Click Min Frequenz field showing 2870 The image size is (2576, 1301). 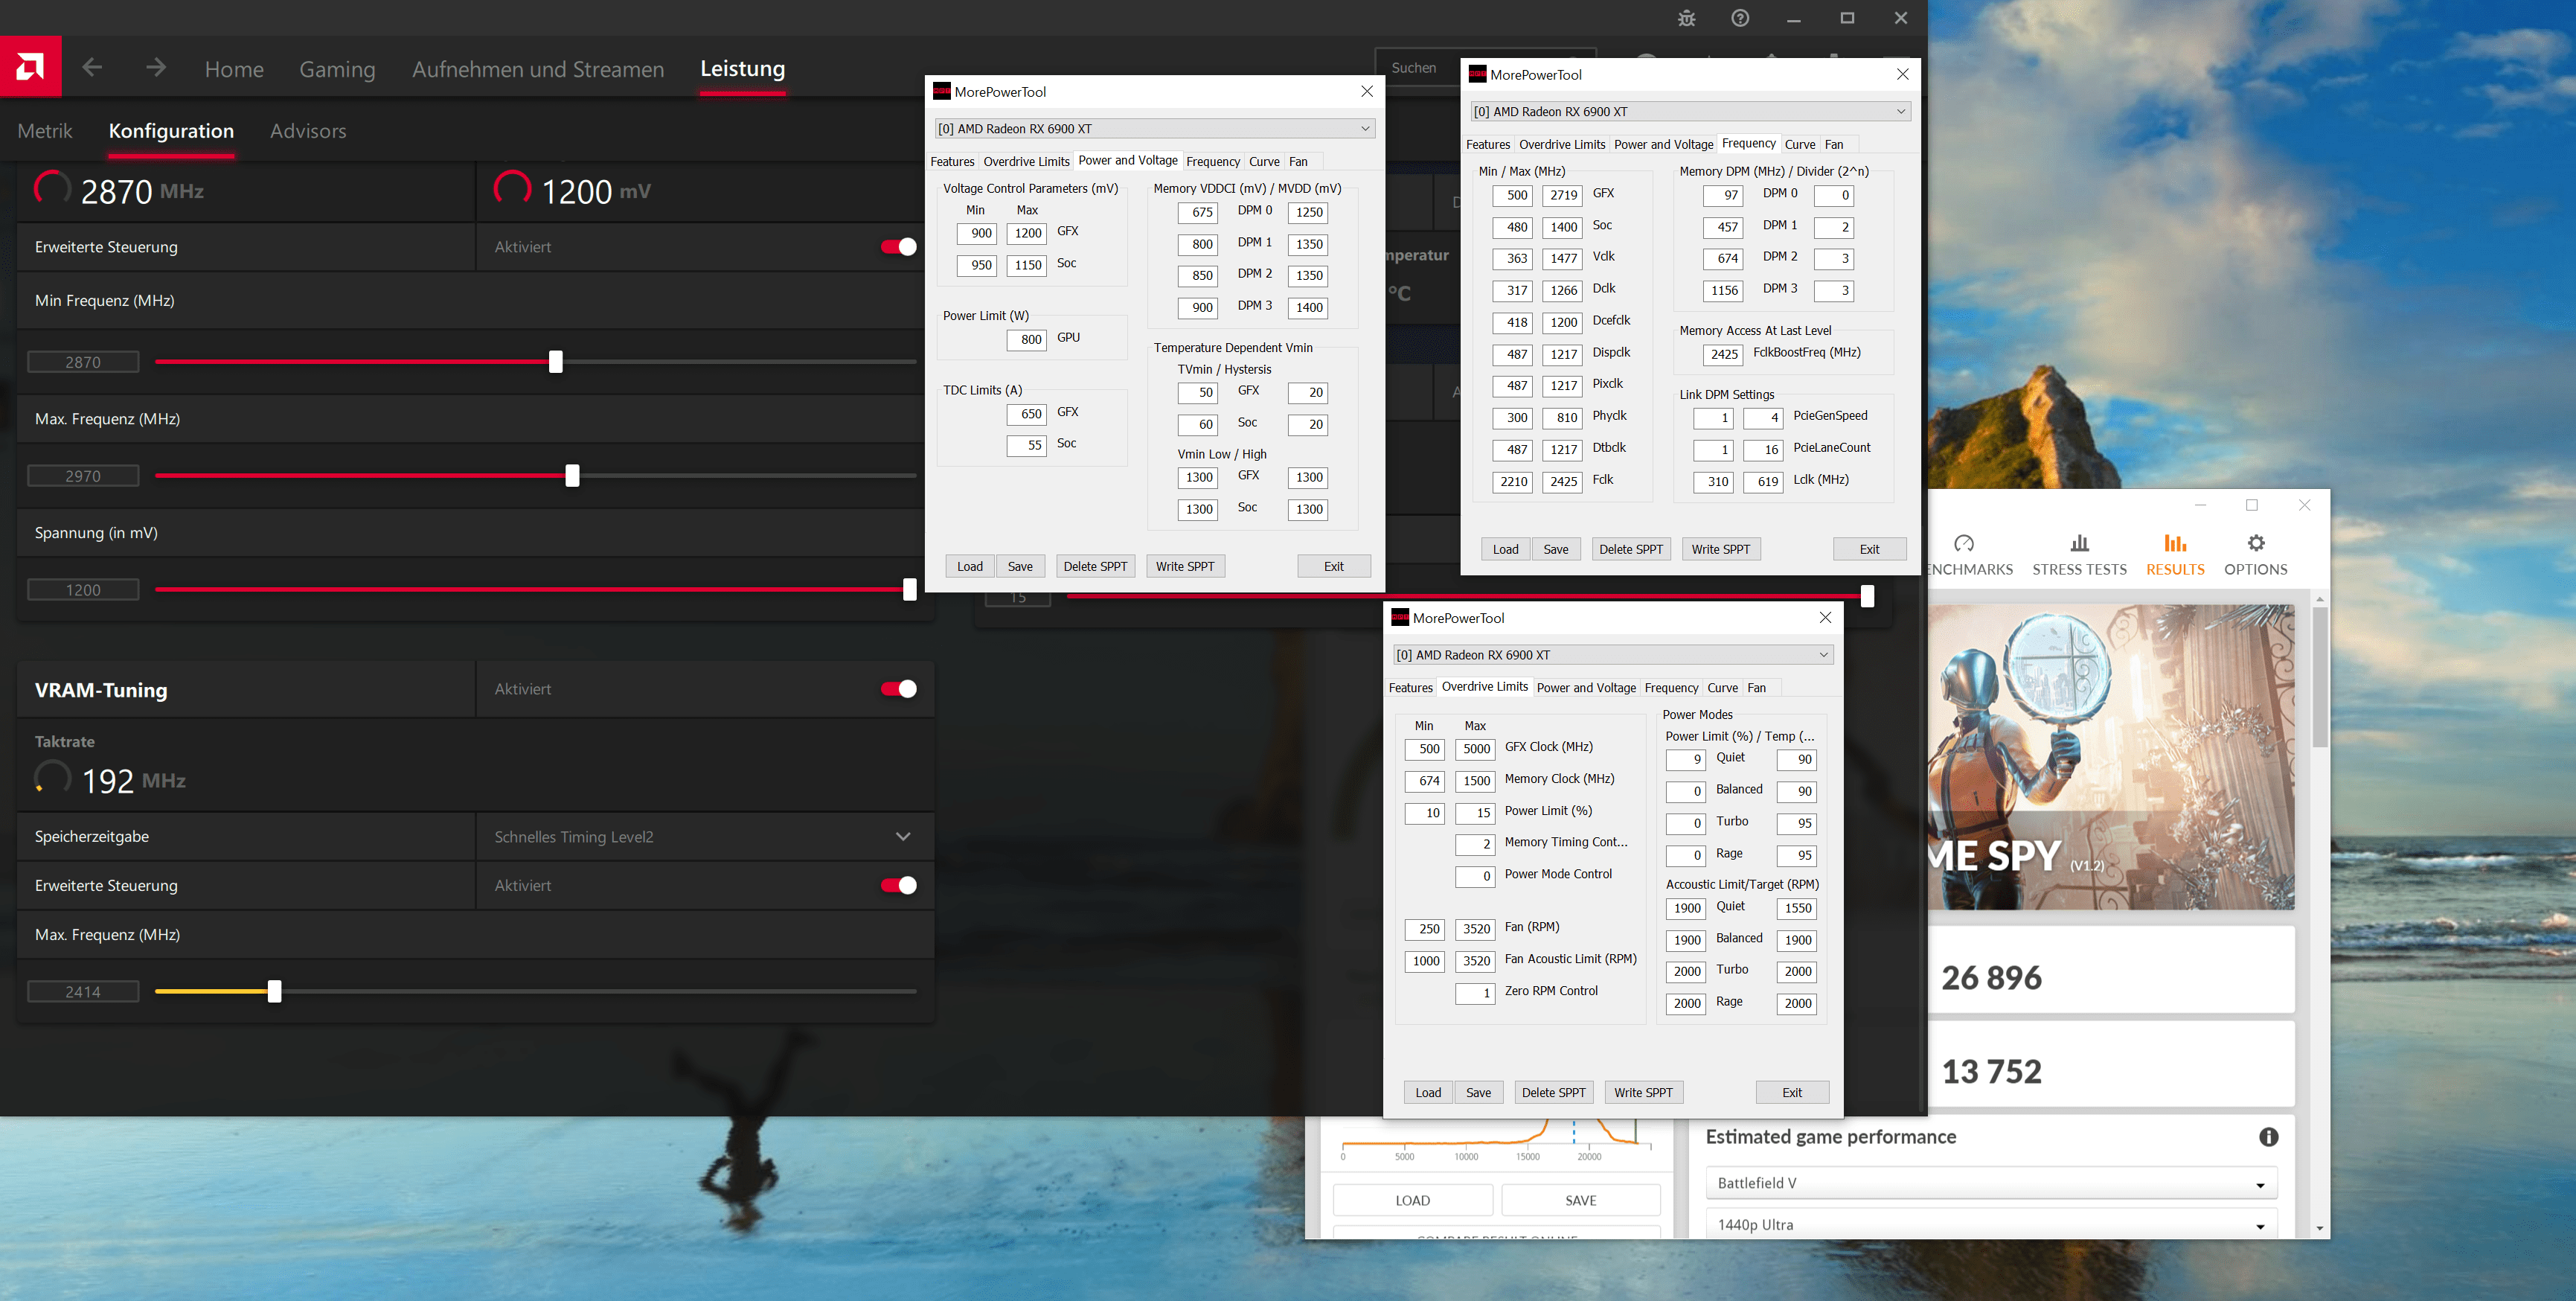point(83,362)
